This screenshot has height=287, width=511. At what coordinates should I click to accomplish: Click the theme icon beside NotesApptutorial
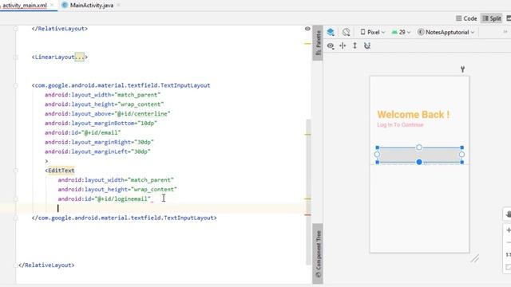coord(421,32)
